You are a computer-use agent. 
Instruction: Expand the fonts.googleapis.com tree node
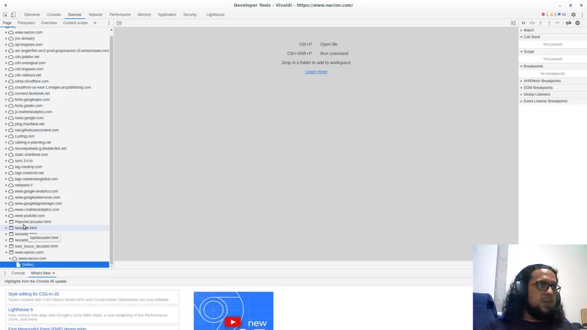[6, 100]
